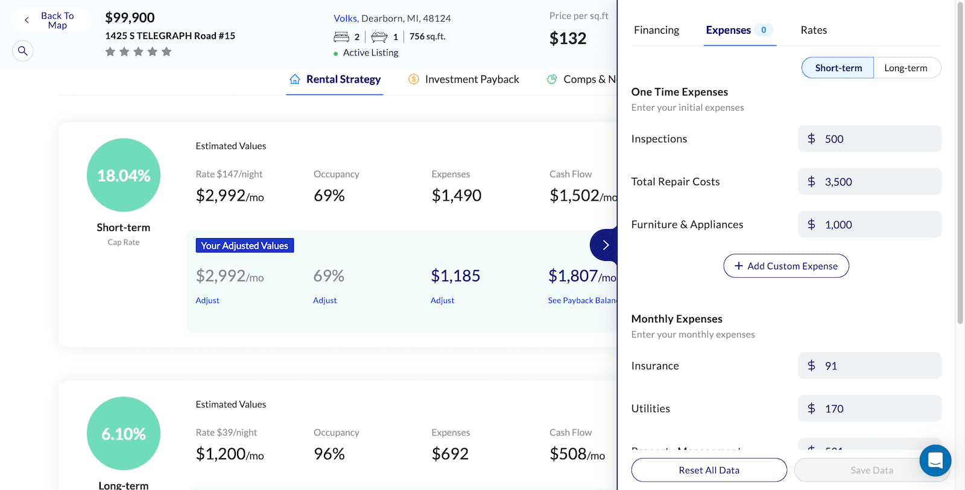The width and height of the screenshot is (965, 490).
Task: Open the Volks neighborhood link
Action: [x=346, y=19]
